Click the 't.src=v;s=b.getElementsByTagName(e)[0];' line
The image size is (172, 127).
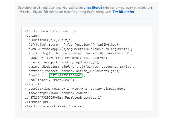64,62
